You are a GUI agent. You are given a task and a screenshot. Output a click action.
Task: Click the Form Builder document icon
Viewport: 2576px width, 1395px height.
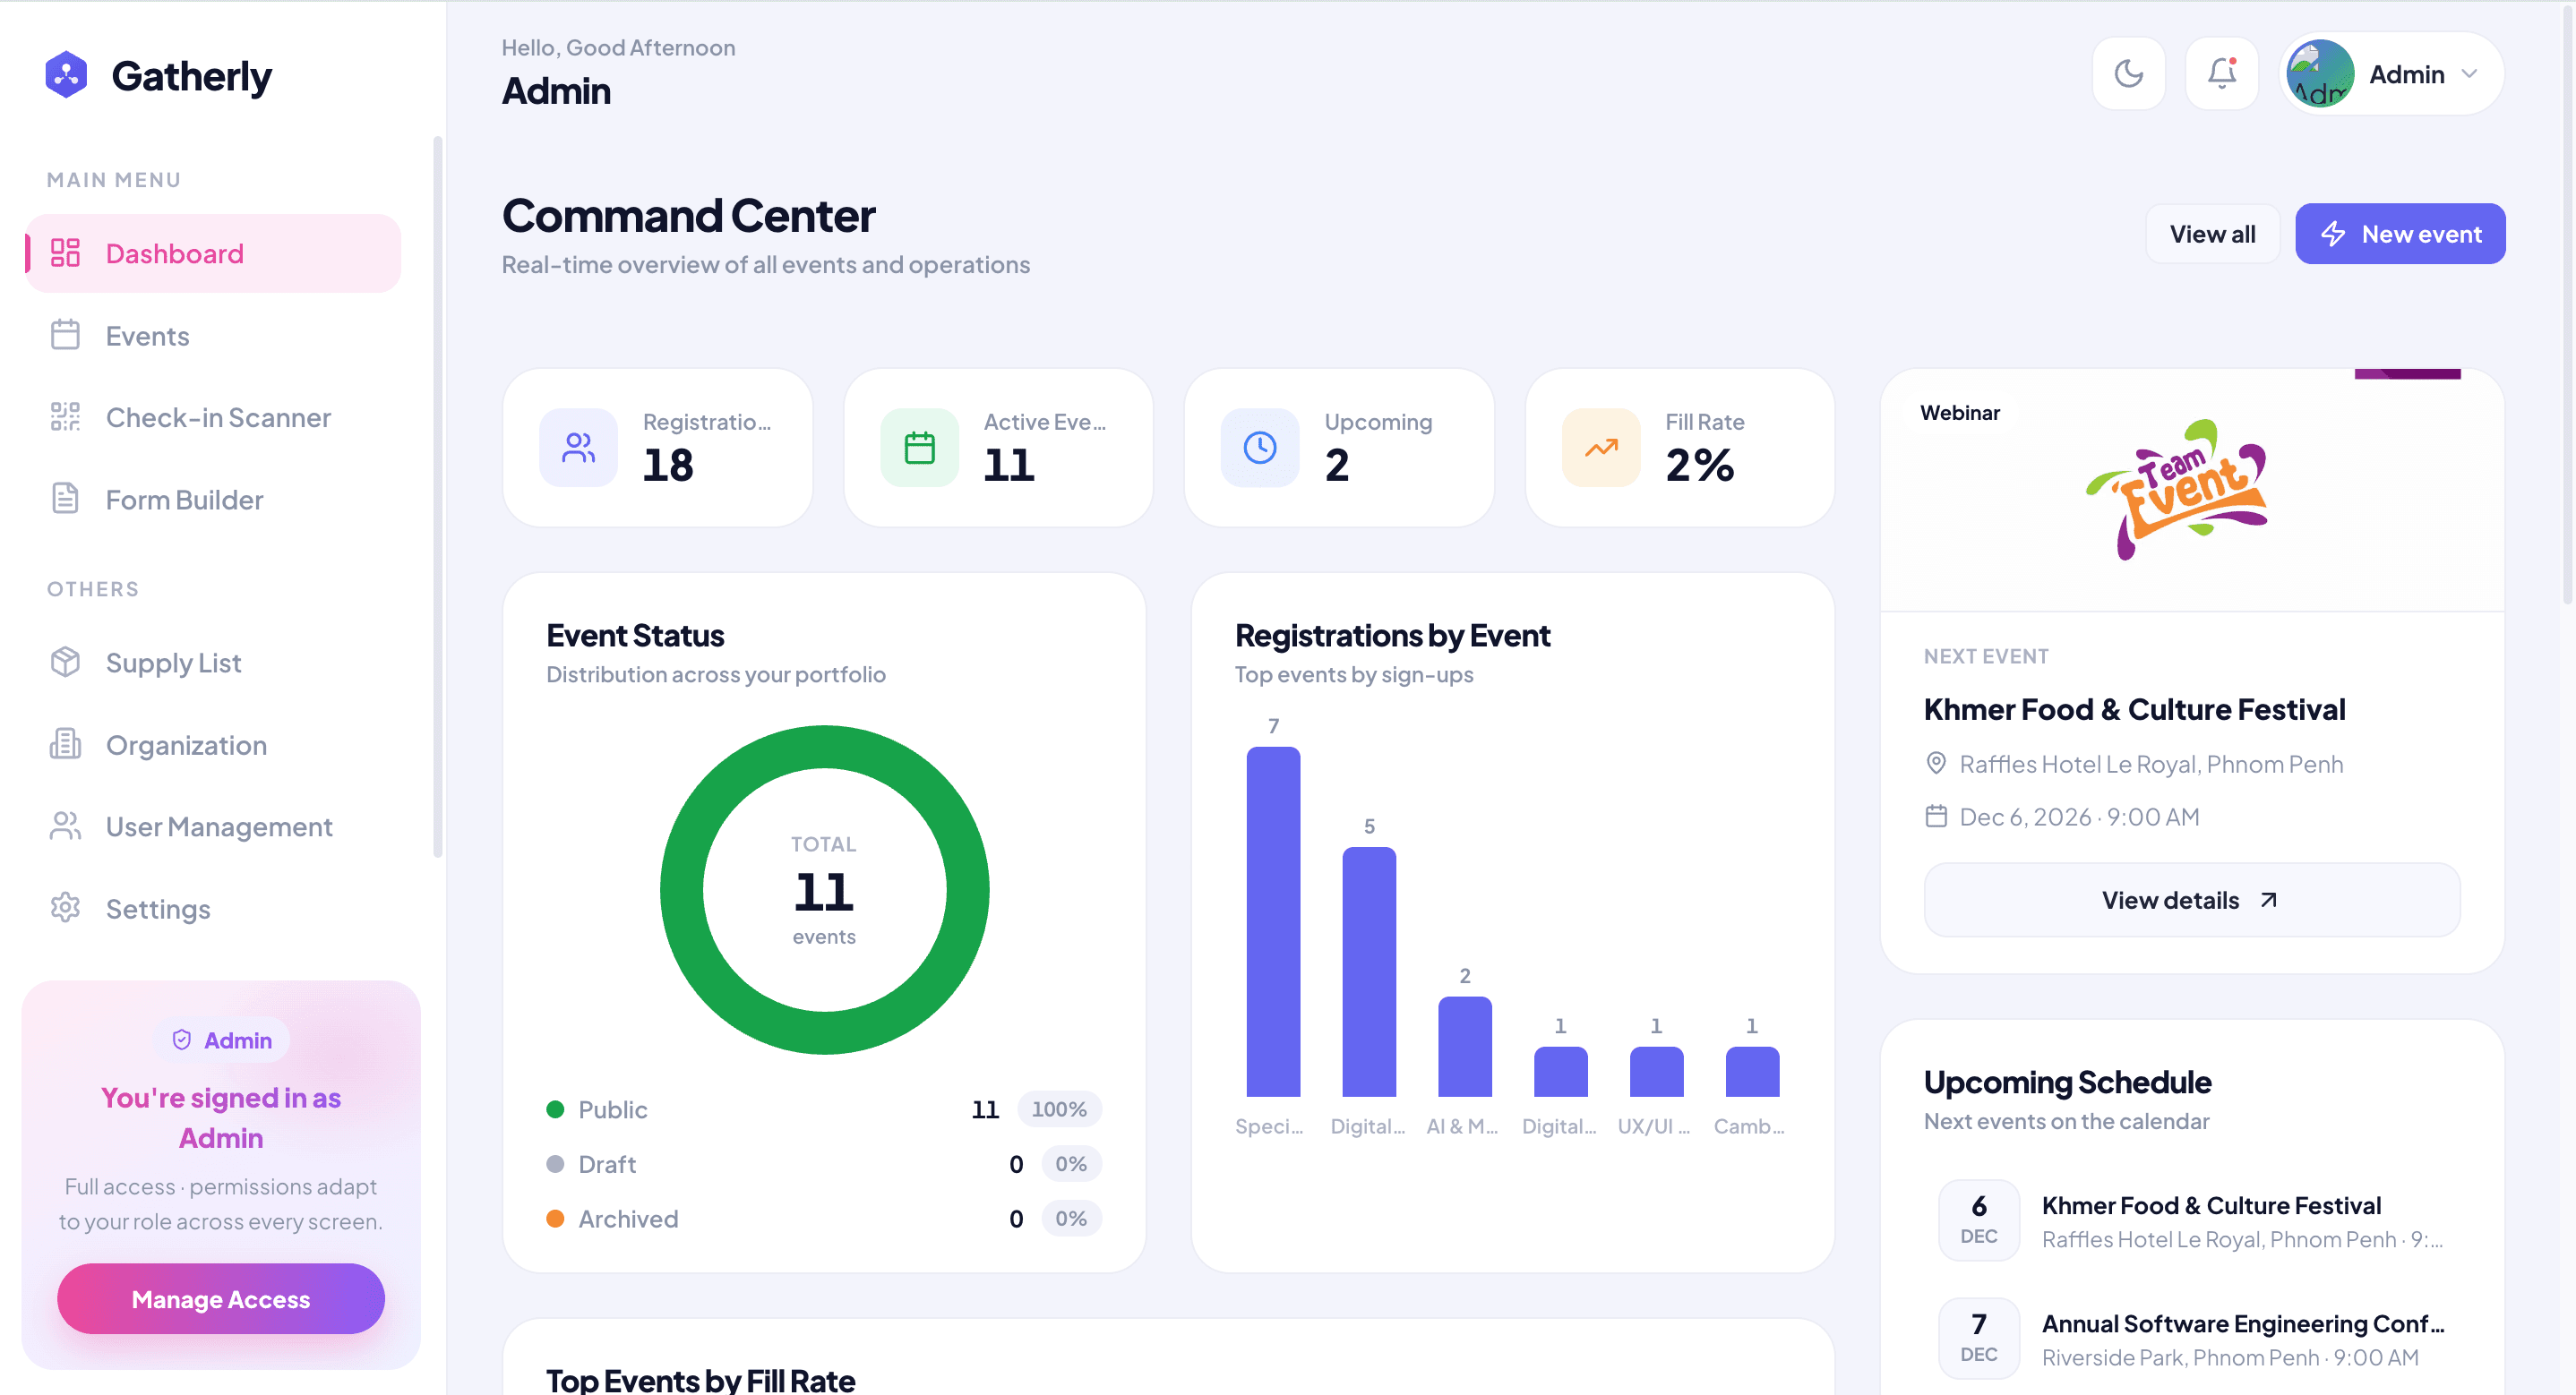[65, 498]
